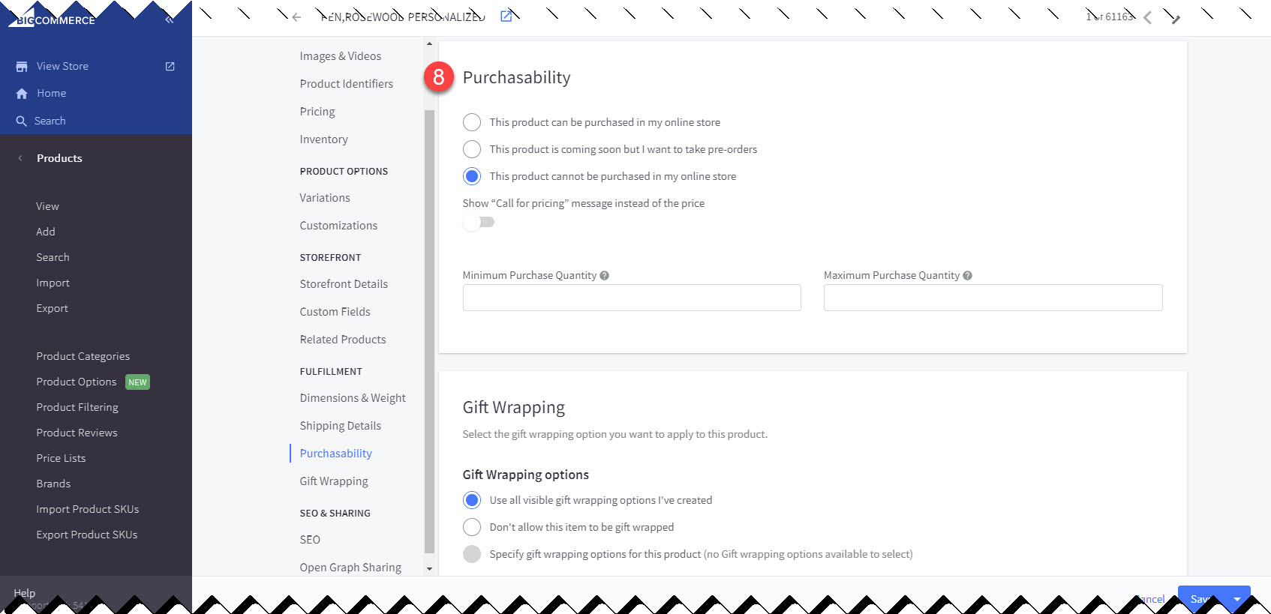Click the Products heading in sidebar
This screenshot has width=1271, height=614.
(59, 158)
